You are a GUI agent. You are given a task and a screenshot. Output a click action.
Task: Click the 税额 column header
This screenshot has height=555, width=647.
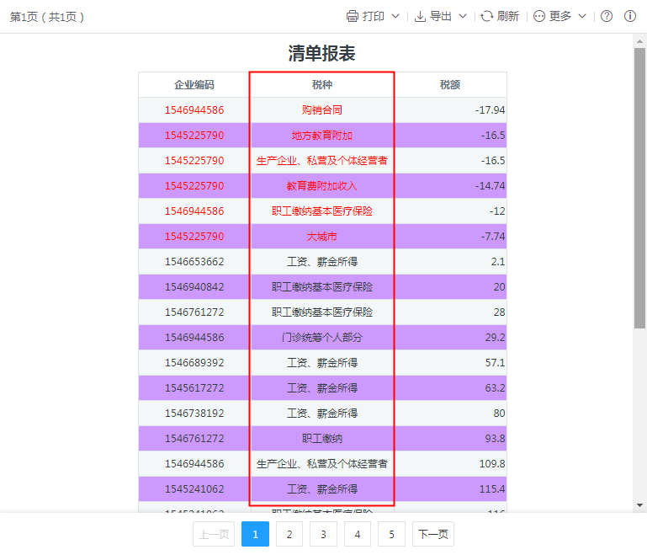coord(450,85)
